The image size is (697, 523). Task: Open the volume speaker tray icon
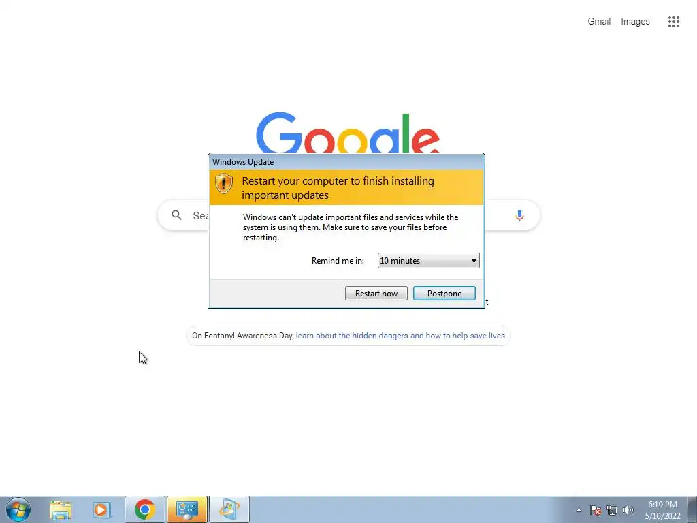point(628,510)
